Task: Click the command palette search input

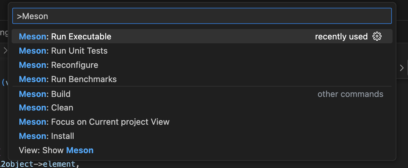Action: (202, 16)
